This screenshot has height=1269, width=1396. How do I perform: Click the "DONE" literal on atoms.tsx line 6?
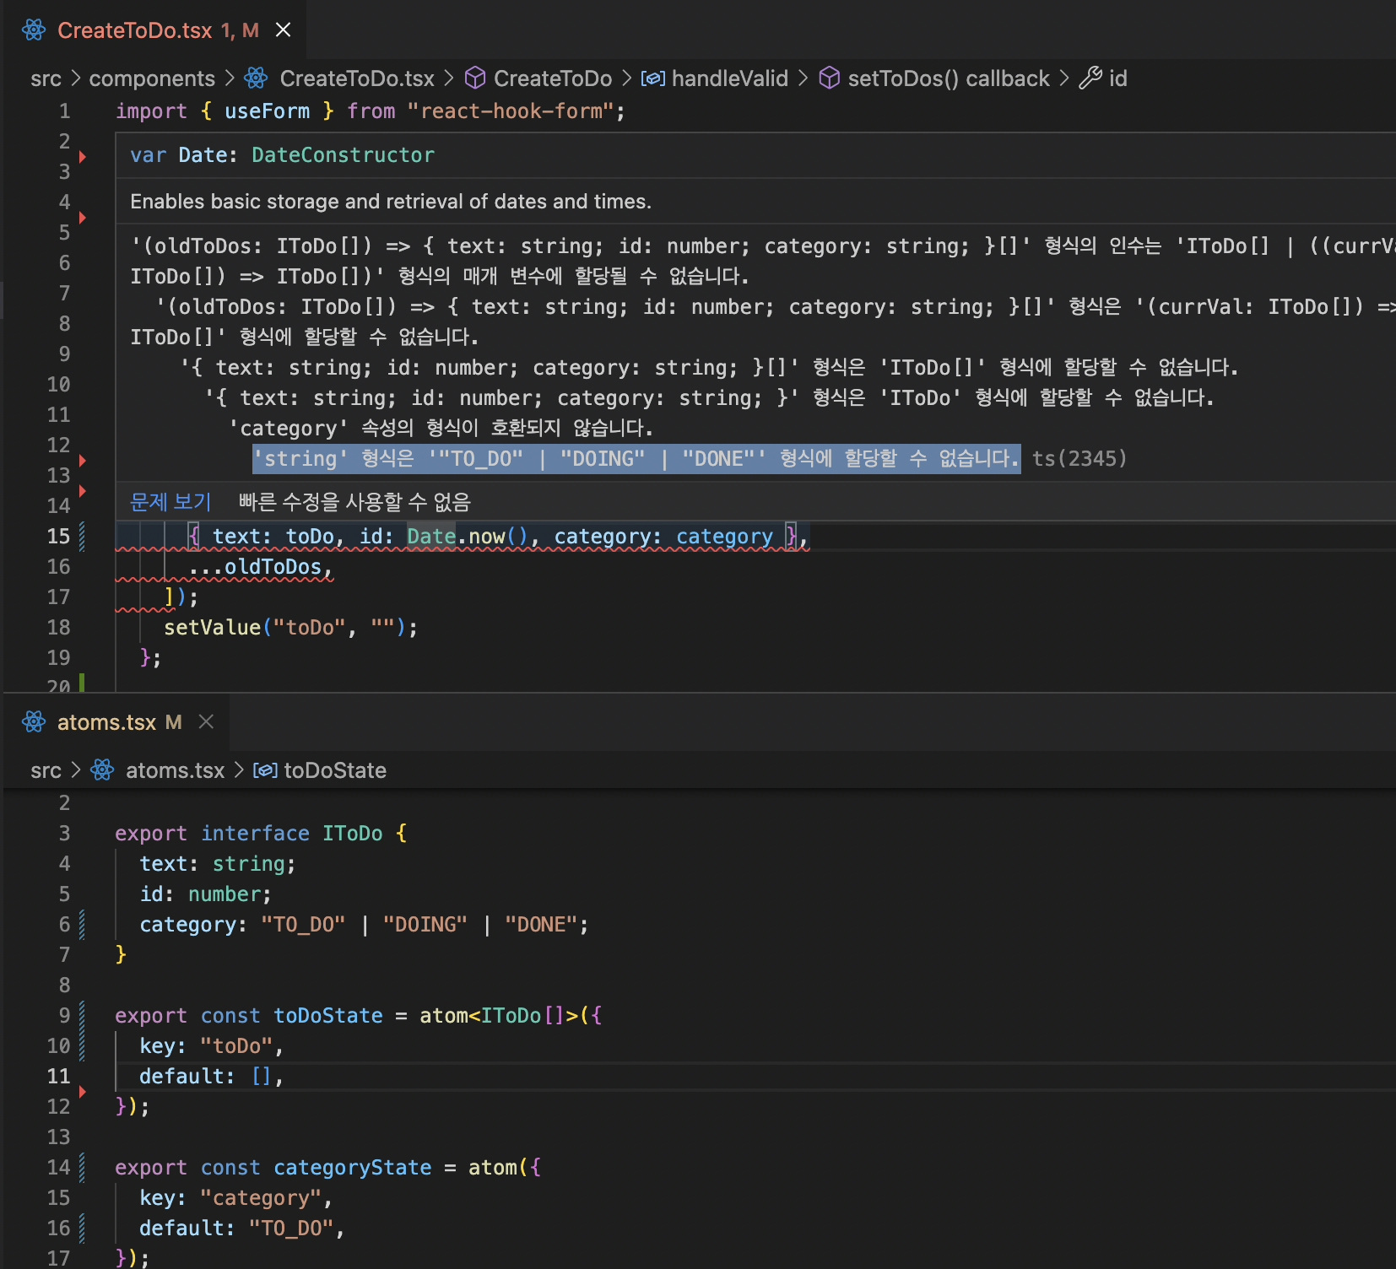(x=541, y=925)
